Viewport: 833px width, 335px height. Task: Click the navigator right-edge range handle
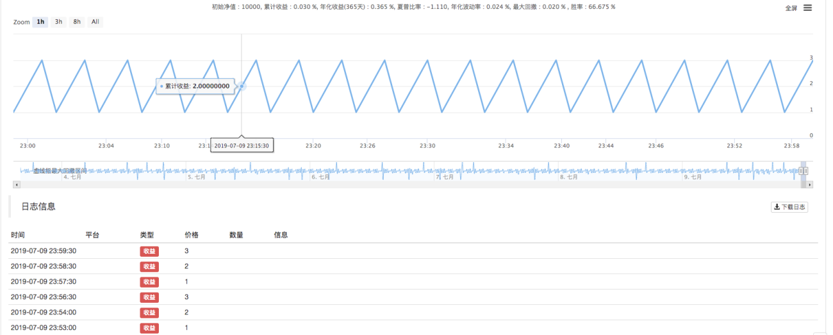[x=805, y=170]
